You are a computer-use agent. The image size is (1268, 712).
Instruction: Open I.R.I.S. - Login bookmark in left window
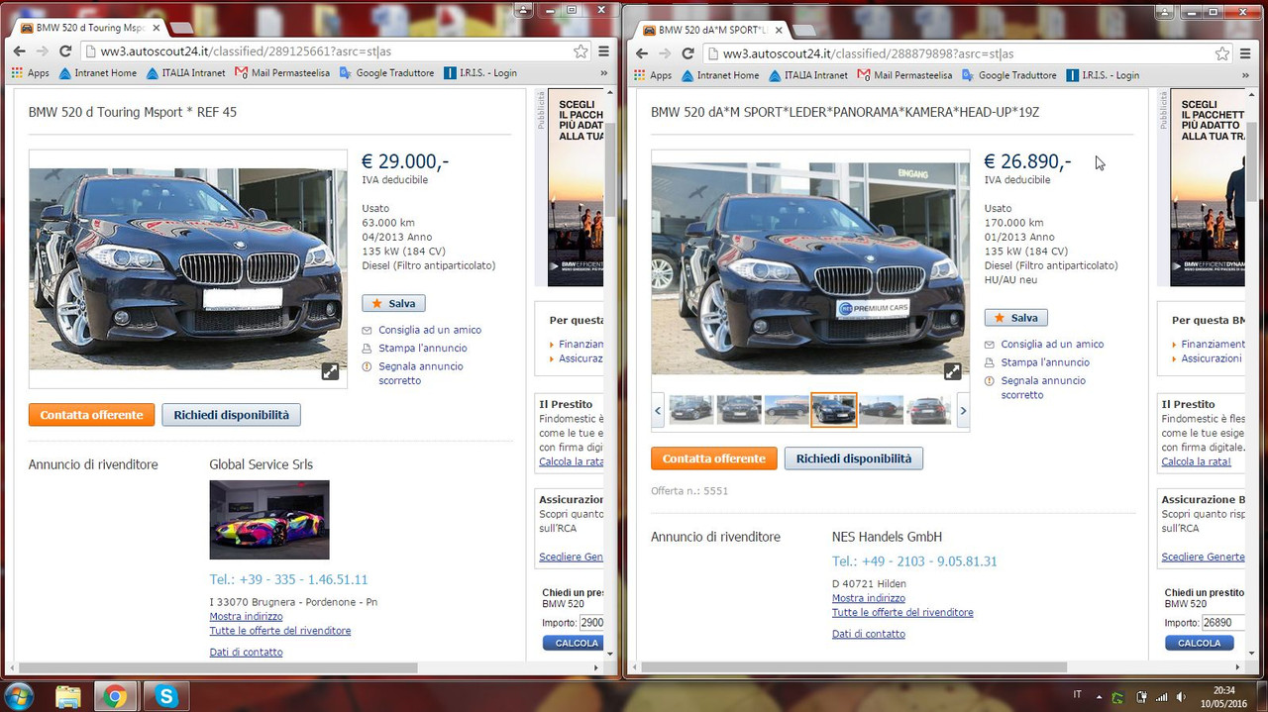(480, 73)
